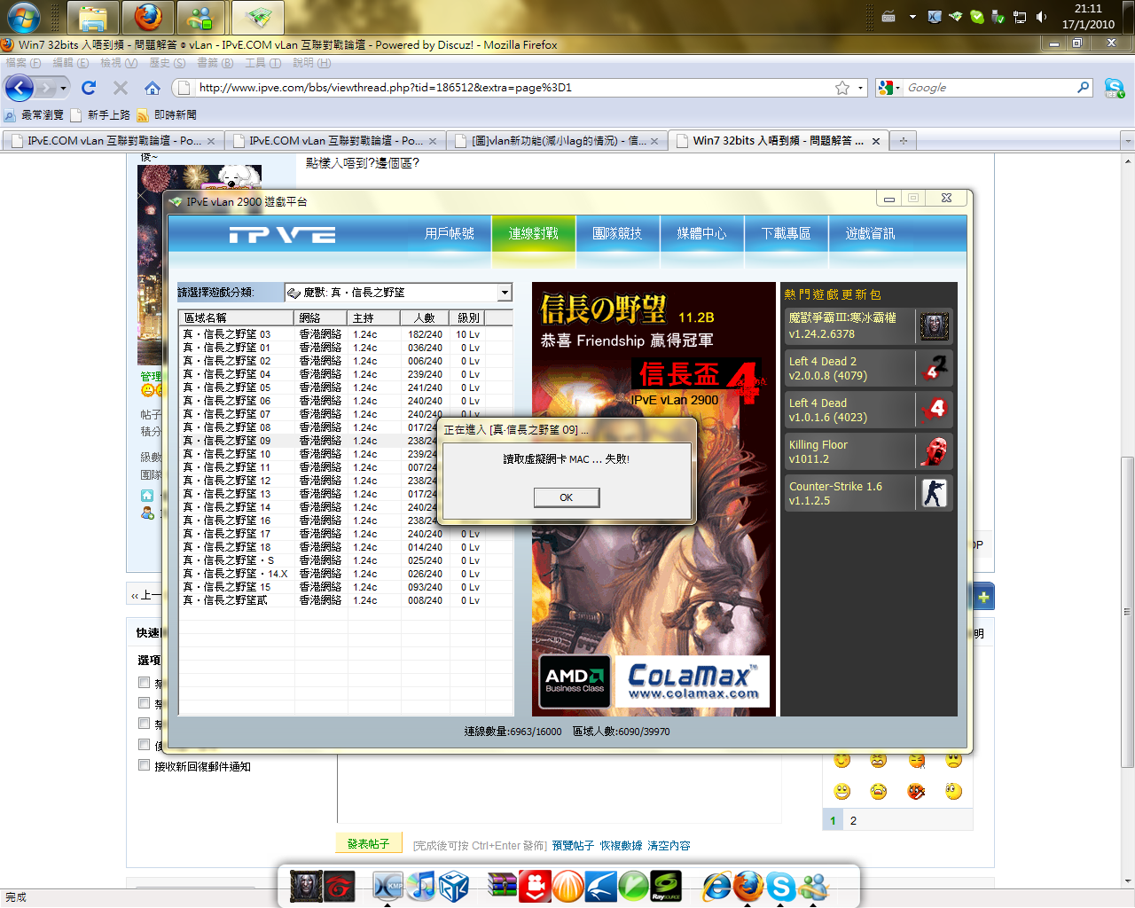Open the address bar dropdown arrow beside the star

[x=860, y=88]
